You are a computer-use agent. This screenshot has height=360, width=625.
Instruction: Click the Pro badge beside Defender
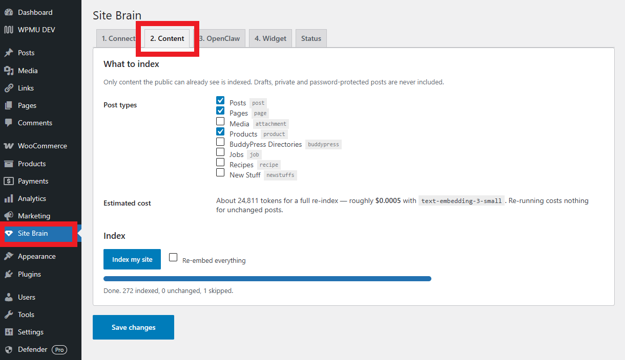click(59, 350)
